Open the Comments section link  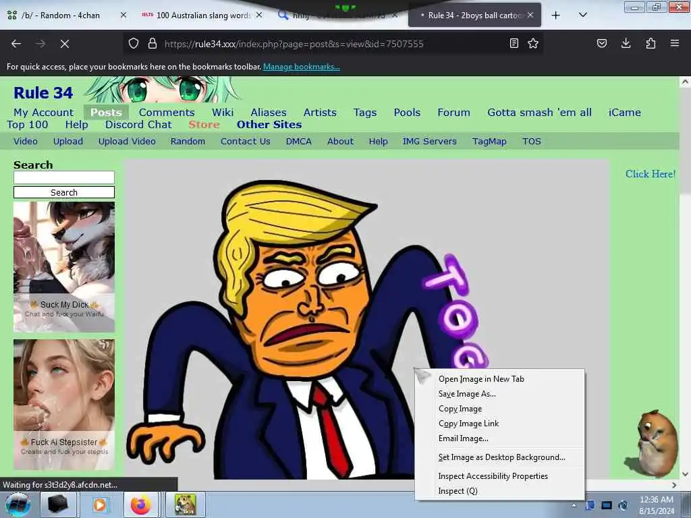[167, 113]
